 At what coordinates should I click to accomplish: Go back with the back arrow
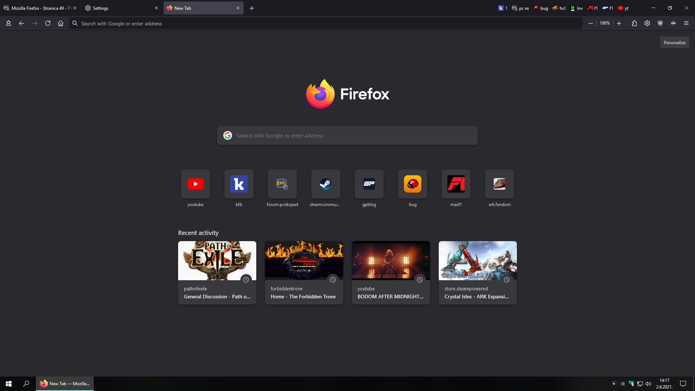coord(22,23)
